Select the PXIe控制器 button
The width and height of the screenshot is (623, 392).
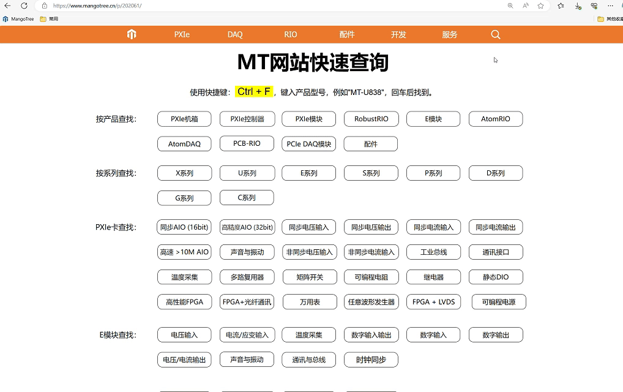click(x=247, y=119)
